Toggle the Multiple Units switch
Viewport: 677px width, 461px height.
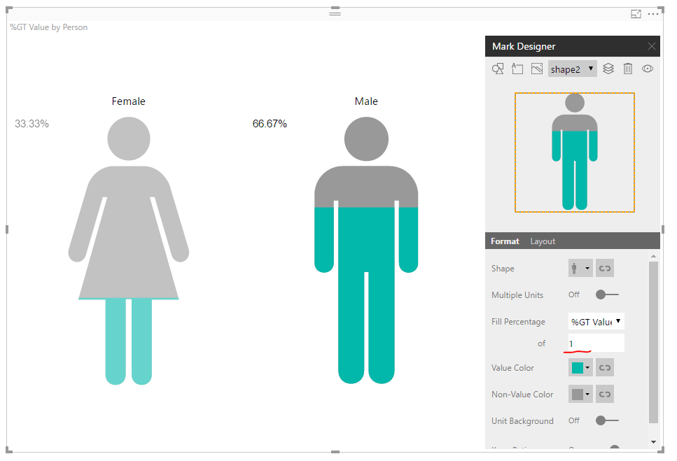click(606, 295)
